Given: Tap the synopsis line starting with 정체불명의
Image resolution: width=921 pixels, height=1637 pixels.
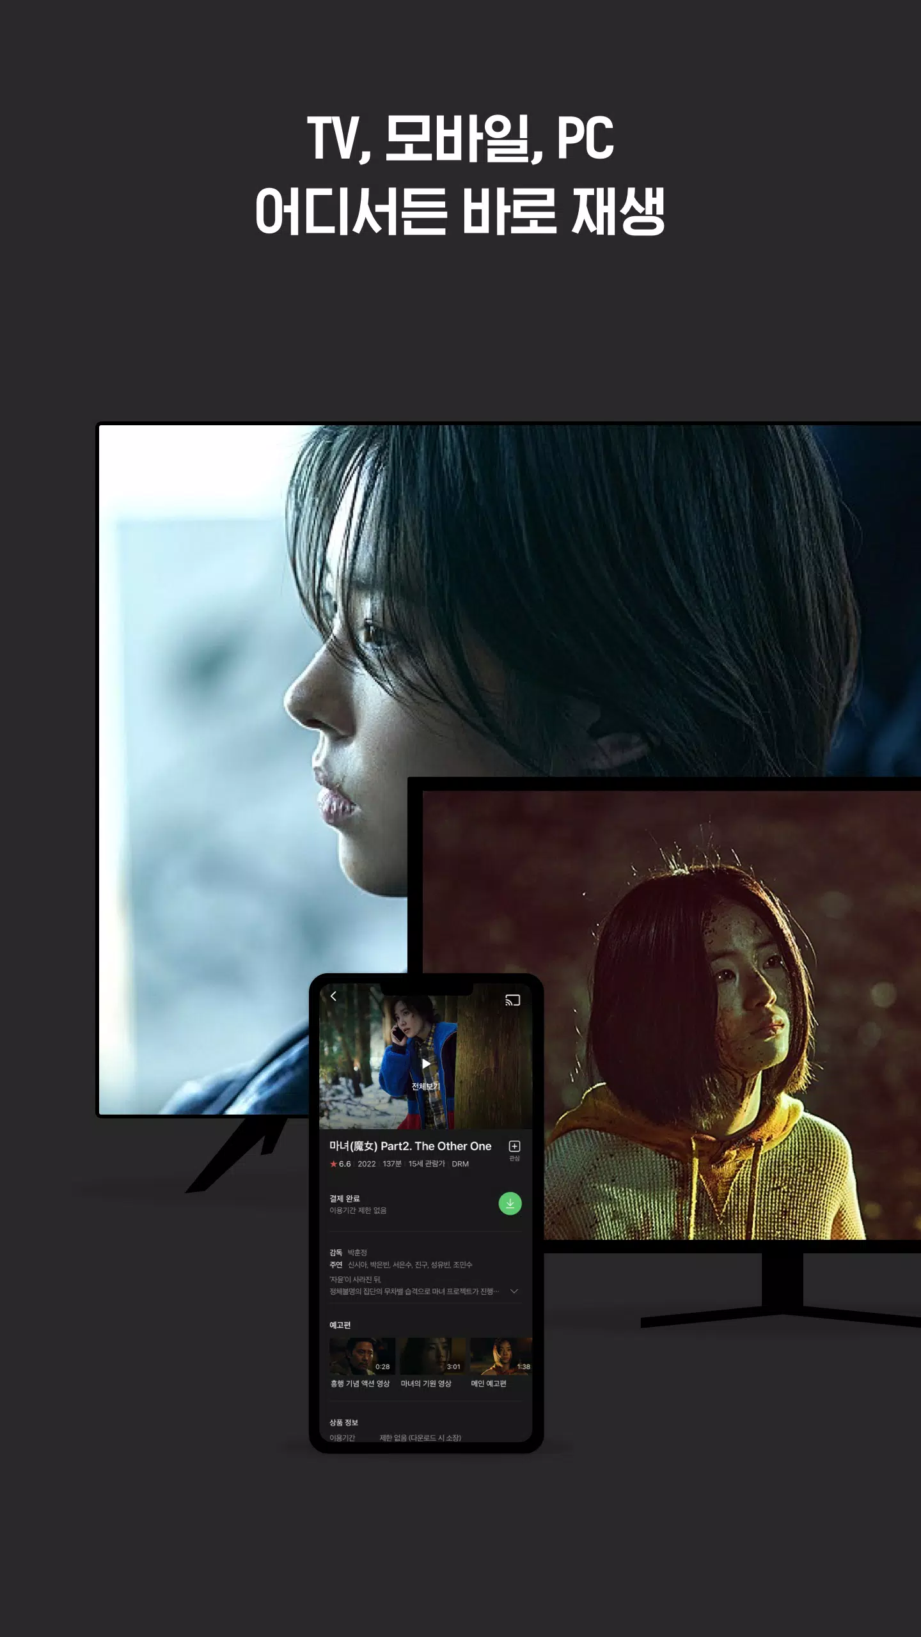Looking at the screenshot, I should click(414, 1292).
